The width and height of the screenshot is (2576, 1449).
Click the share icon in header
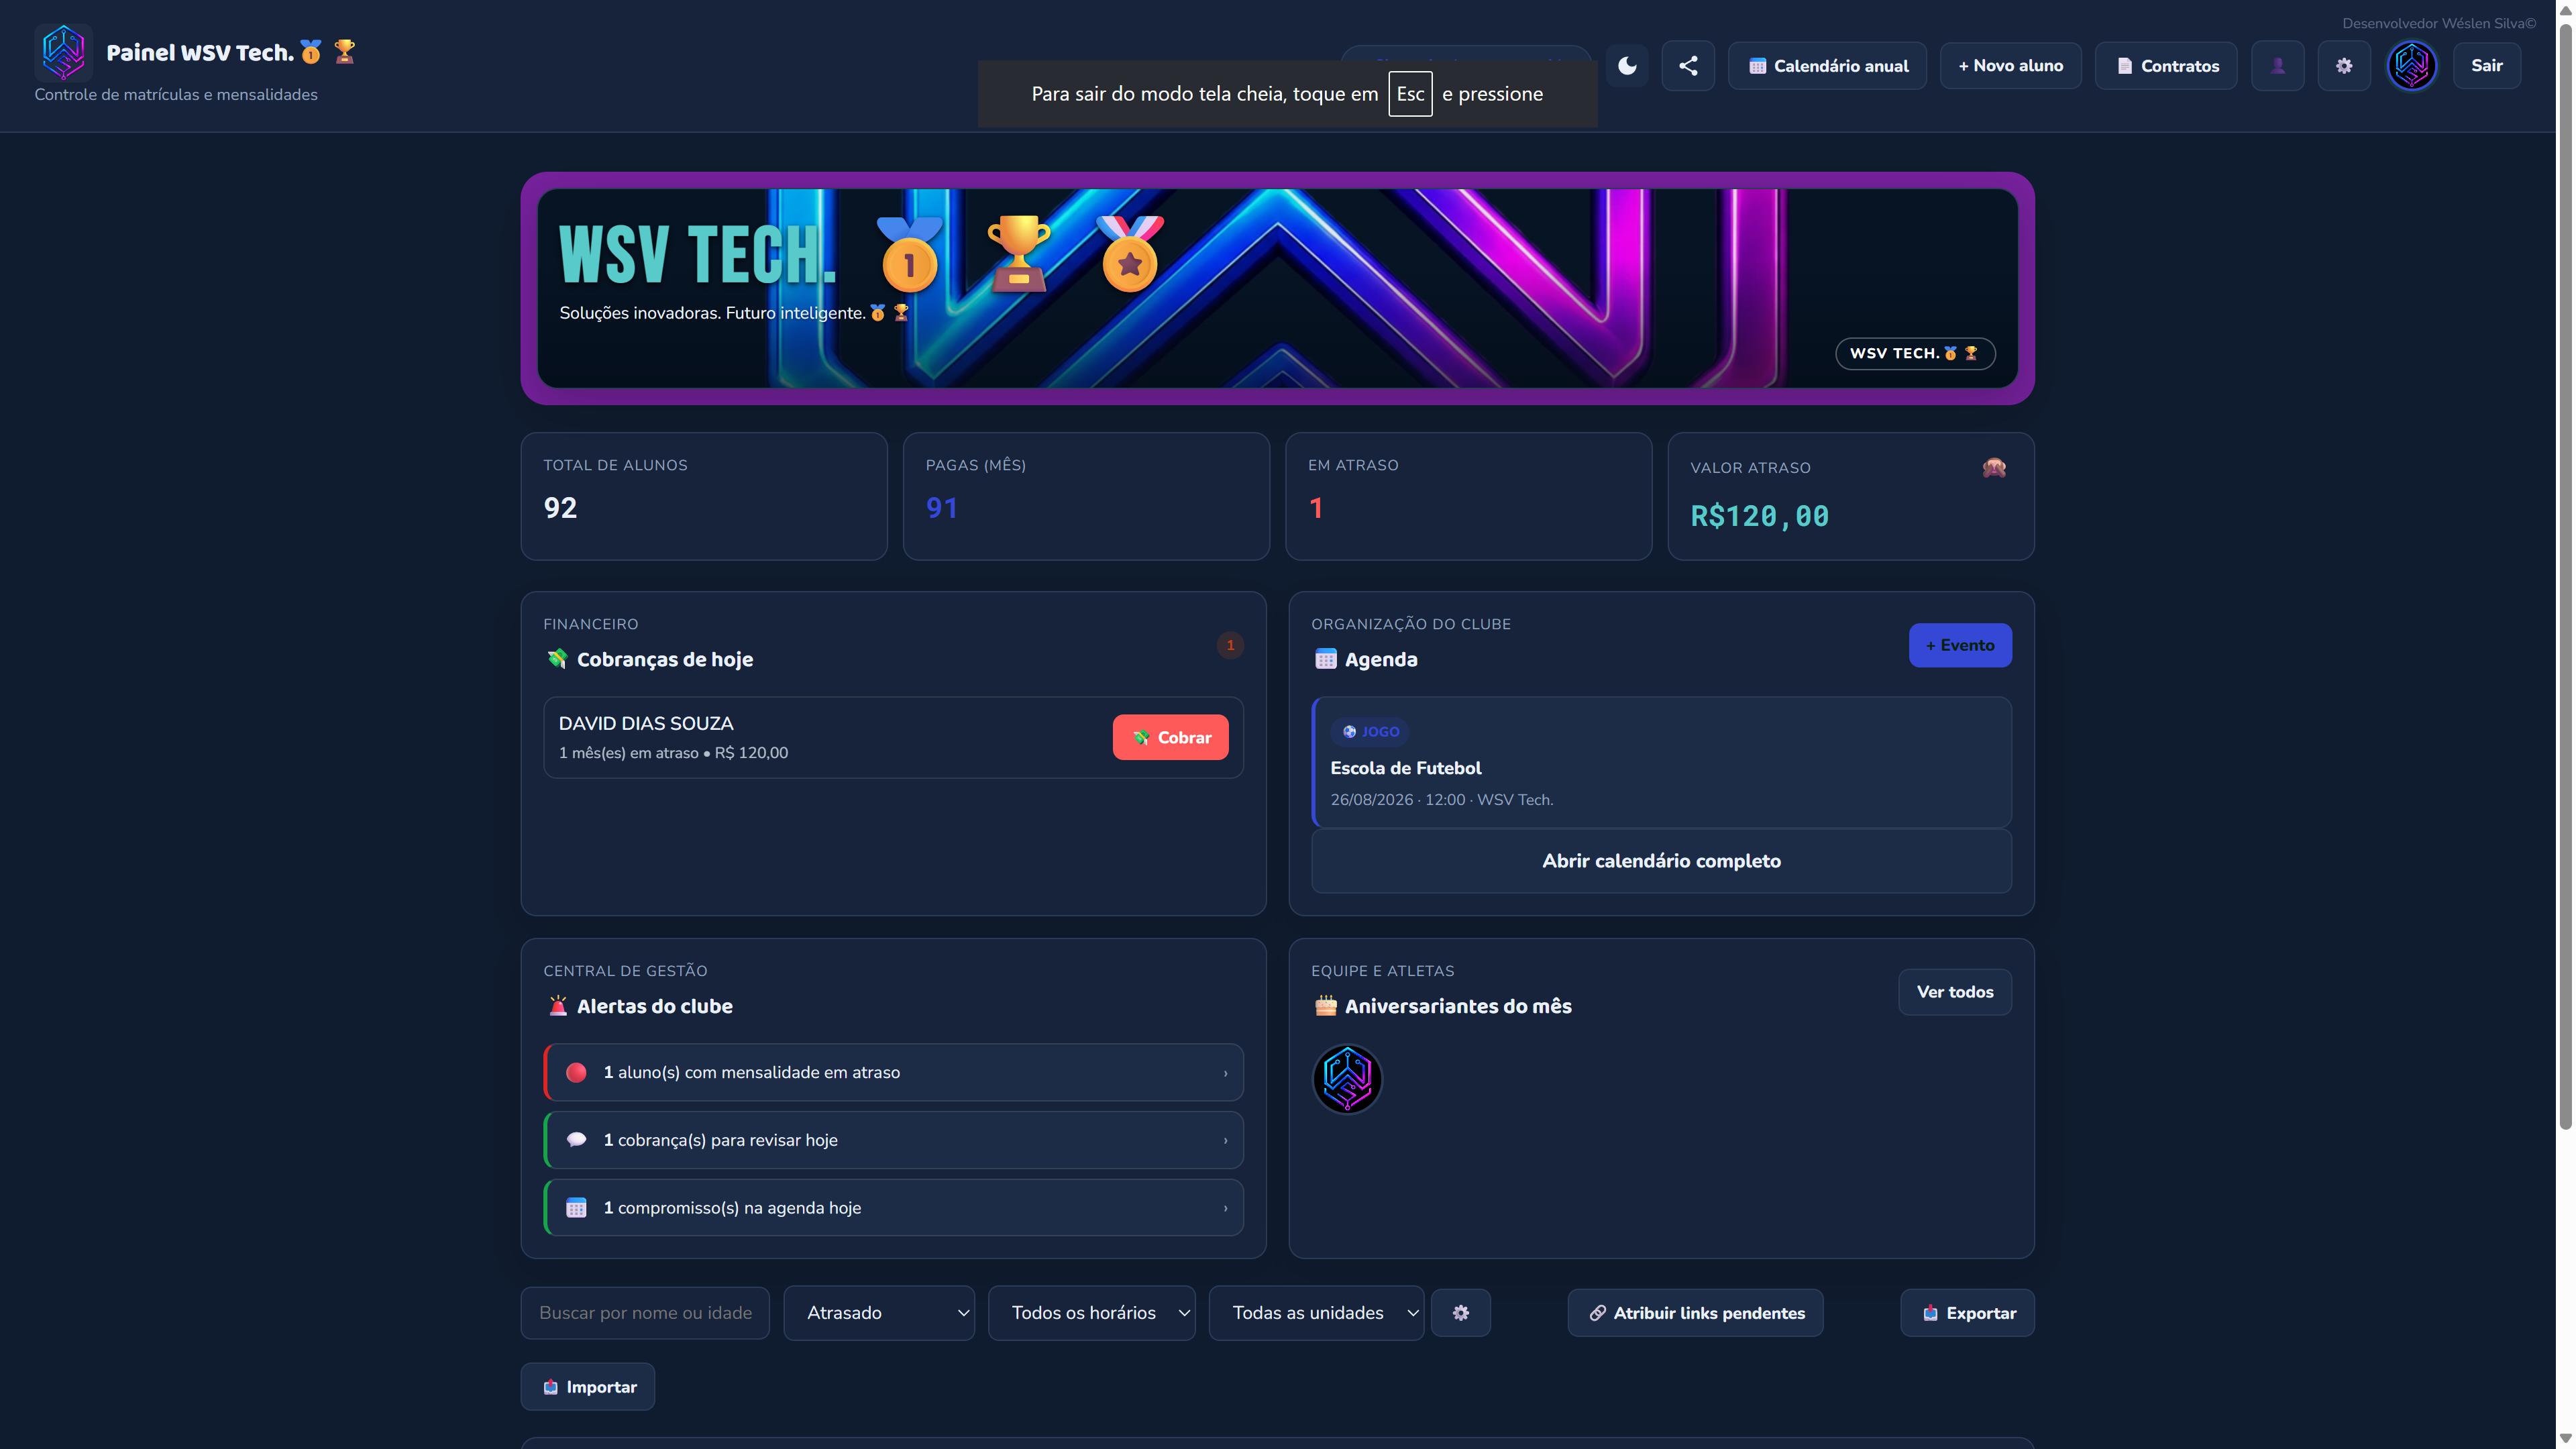pos(1688,66)
